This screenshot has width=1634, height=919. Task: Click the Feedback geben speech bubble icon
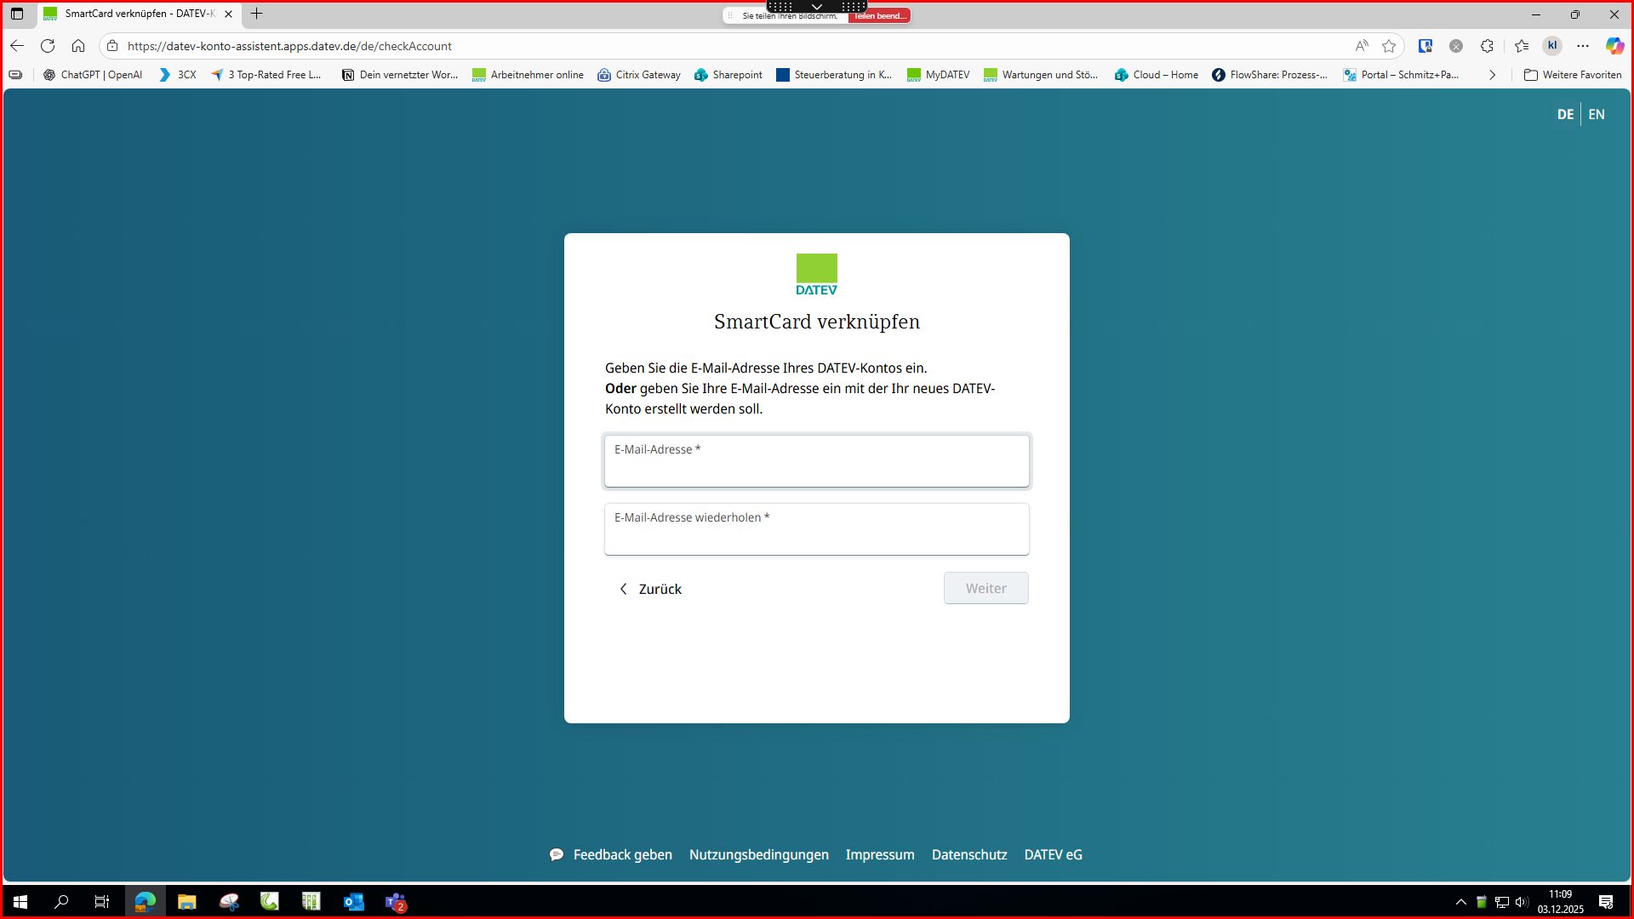point(557,854)
